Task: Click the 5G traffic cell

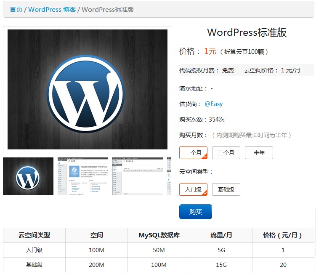Action: coord(221,250)
